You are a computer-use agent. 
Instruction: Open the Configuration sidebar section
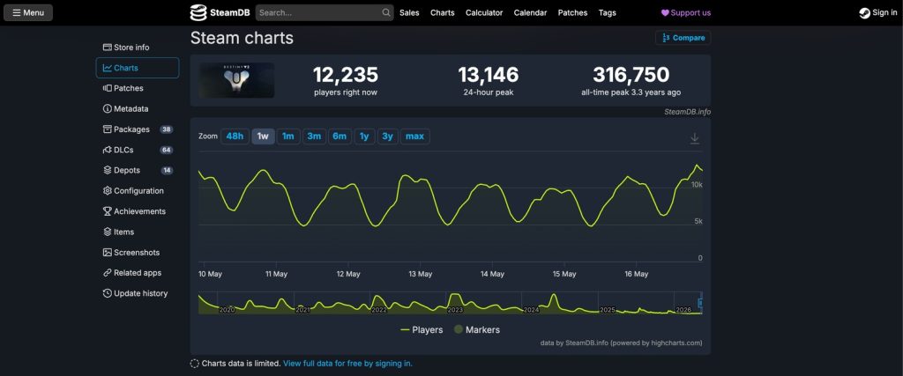point(137,191)
